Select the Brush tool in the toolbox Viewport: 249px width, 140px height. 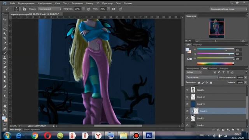point(5,53)
